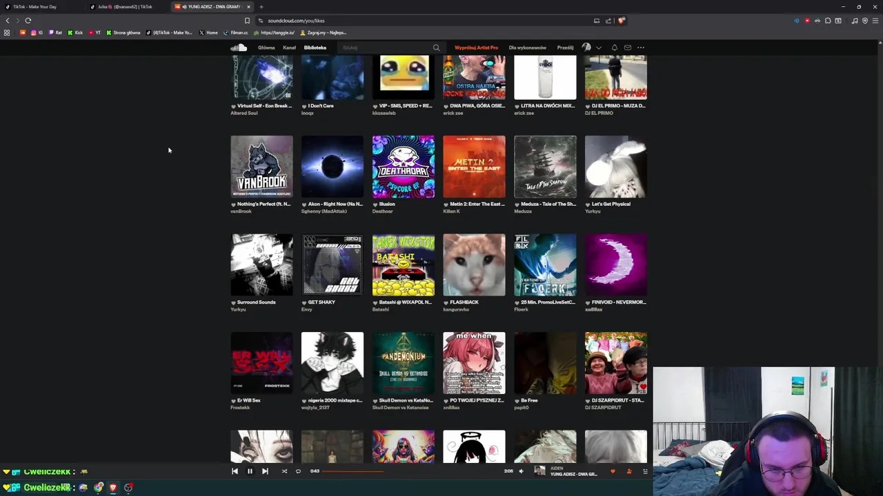Click the search magnifier icon
883x496 pixels.
(x=436, y=48)
